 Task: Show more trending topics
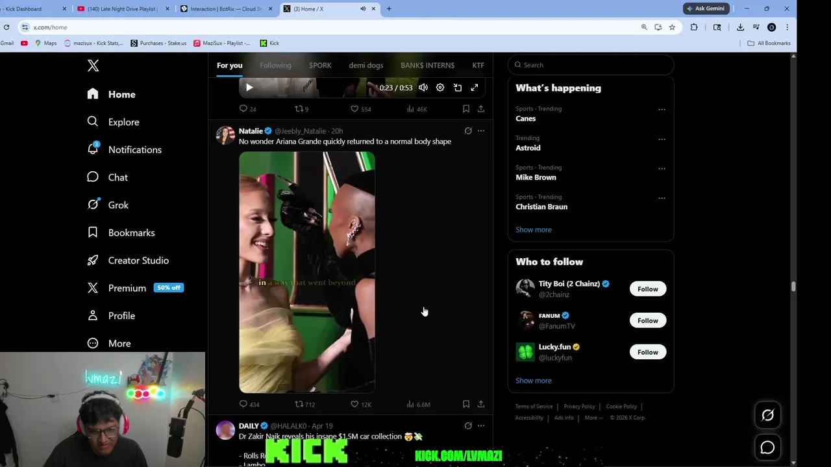click(x=534, y=230)
